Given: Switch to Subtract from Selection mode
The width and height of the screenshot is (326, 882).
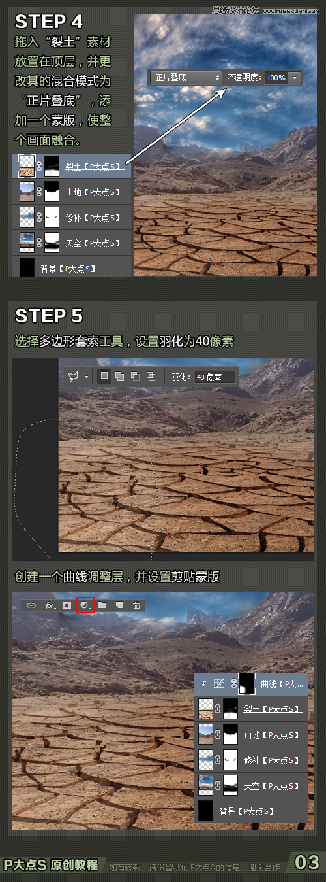Looking at the screenshot, I should [x=136, y=376].
